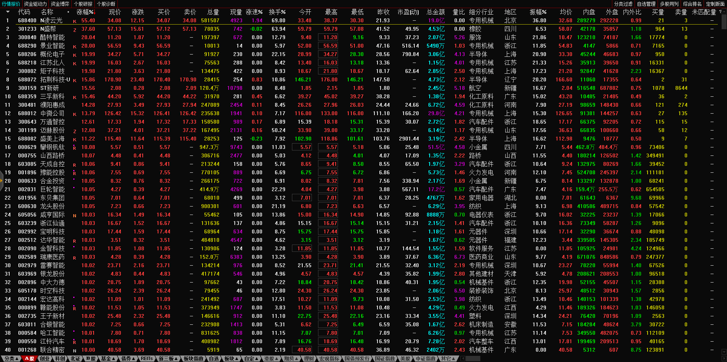Click the help question mark after 未匹配量
The height and width of the screenshot is (362, 727).
pyautogui.click(x=720, y=12)
